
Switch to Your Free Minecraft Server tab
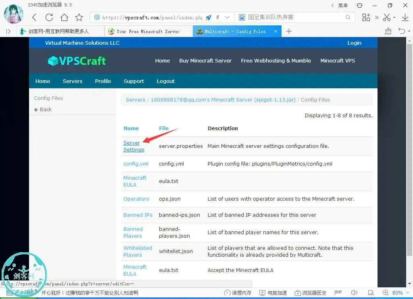[148, 31]
